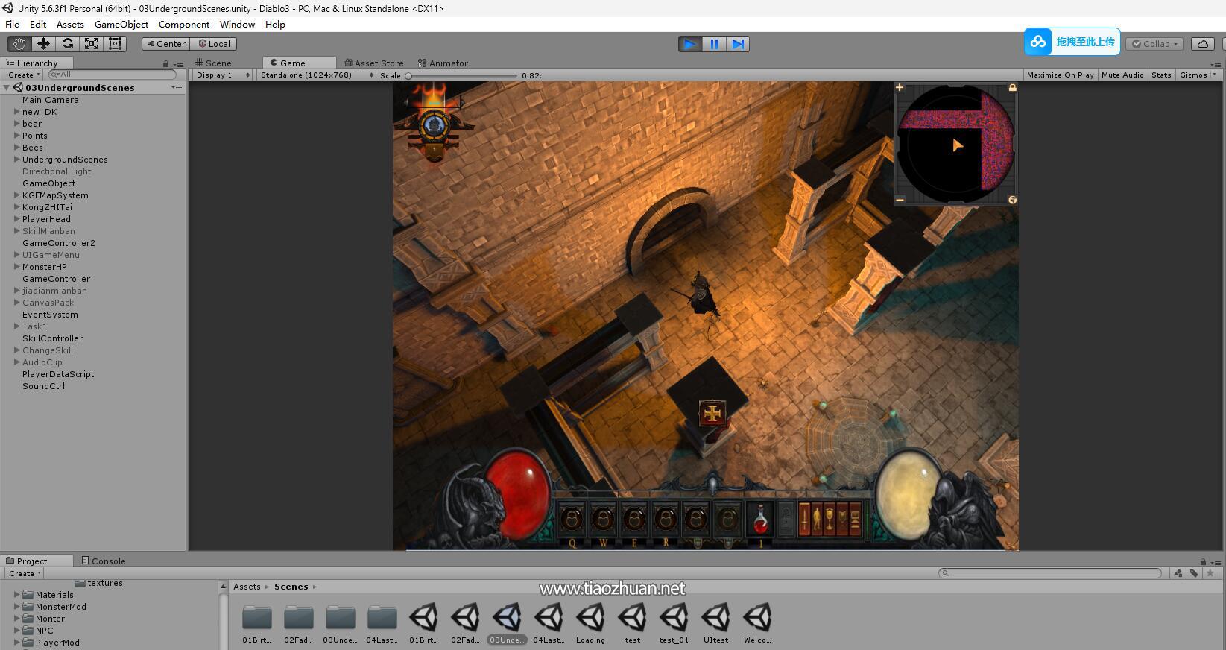Viewport: 1226px width, 650px height.
Task: Toggle the minimap lock icon
Action: pyautogui.click(x=1012, y=87)
